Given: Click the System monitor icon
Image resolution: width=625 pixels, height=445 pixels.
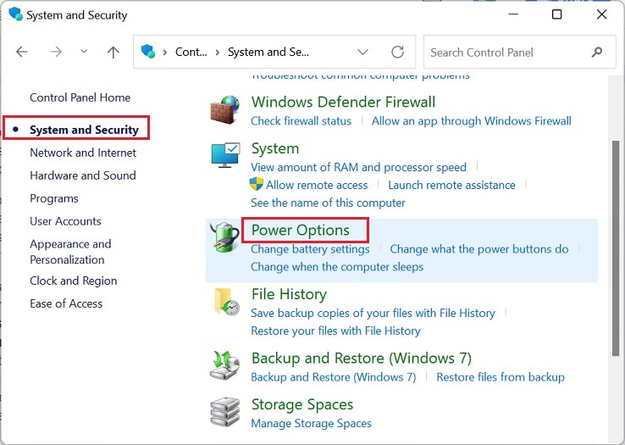Looking at the screenshot, I should [x=225, y=155].
